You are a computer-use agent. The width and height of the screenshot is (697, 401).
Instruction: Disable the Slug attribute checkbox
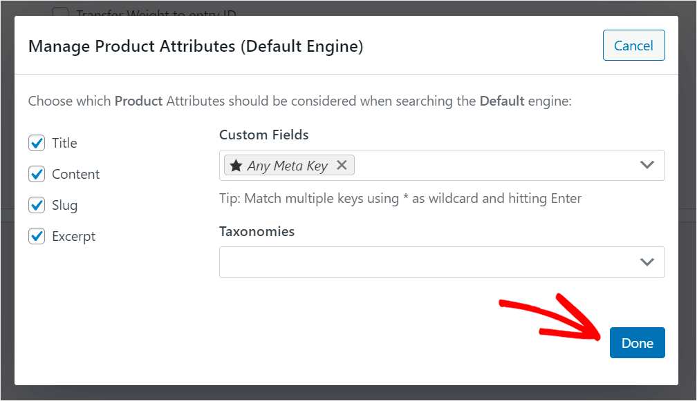pyautogui.click(x=37, y=205)
